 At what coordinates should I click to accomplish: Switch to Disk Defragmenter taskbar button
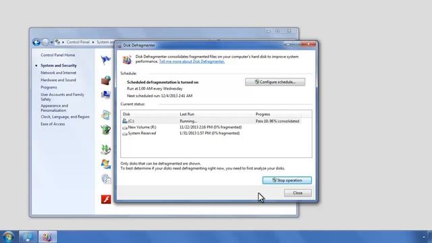47,237
